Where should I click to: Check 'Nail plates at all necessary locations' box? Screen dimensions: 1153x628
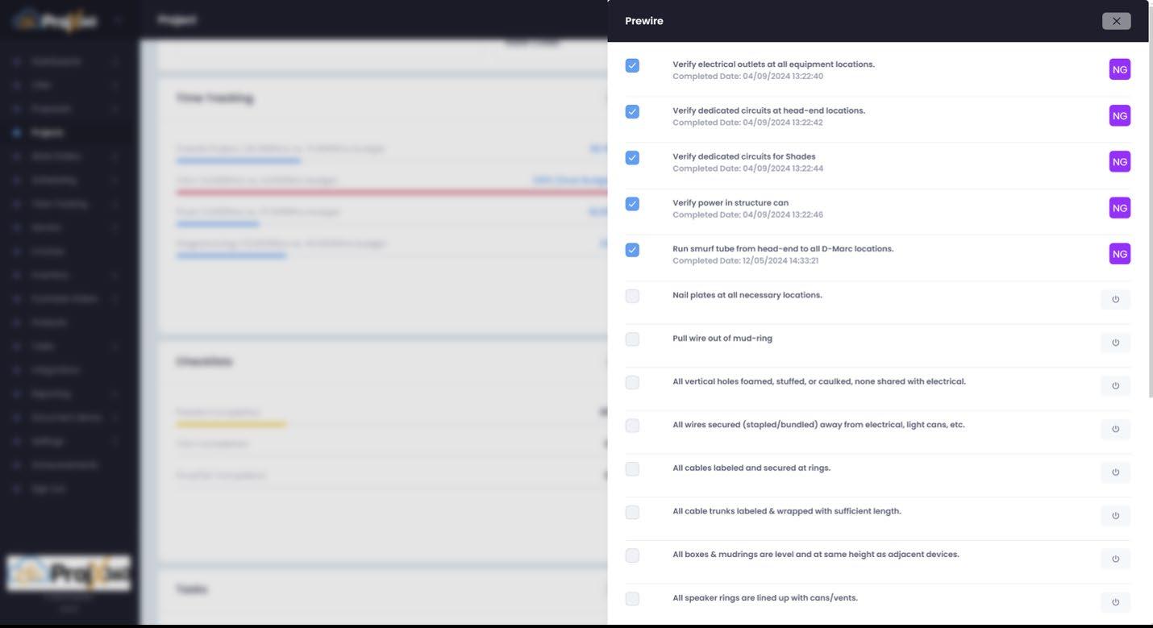click(632, 296)
